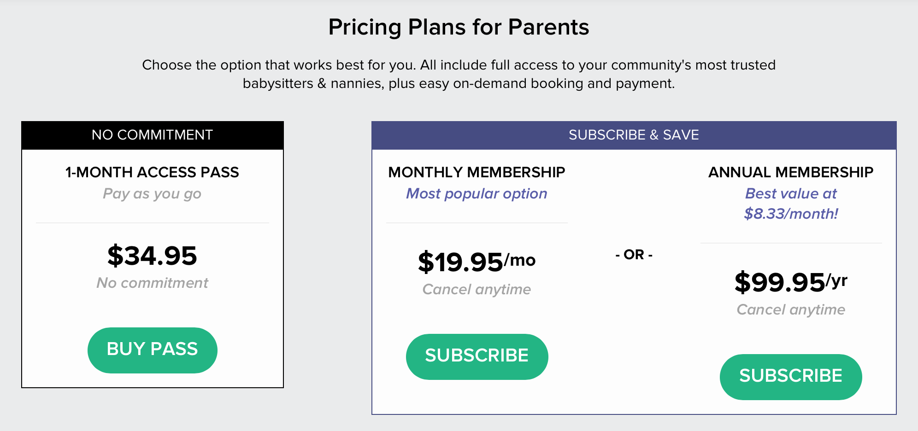Click the No commitment note under $34.95

click(x=153, y=283)
